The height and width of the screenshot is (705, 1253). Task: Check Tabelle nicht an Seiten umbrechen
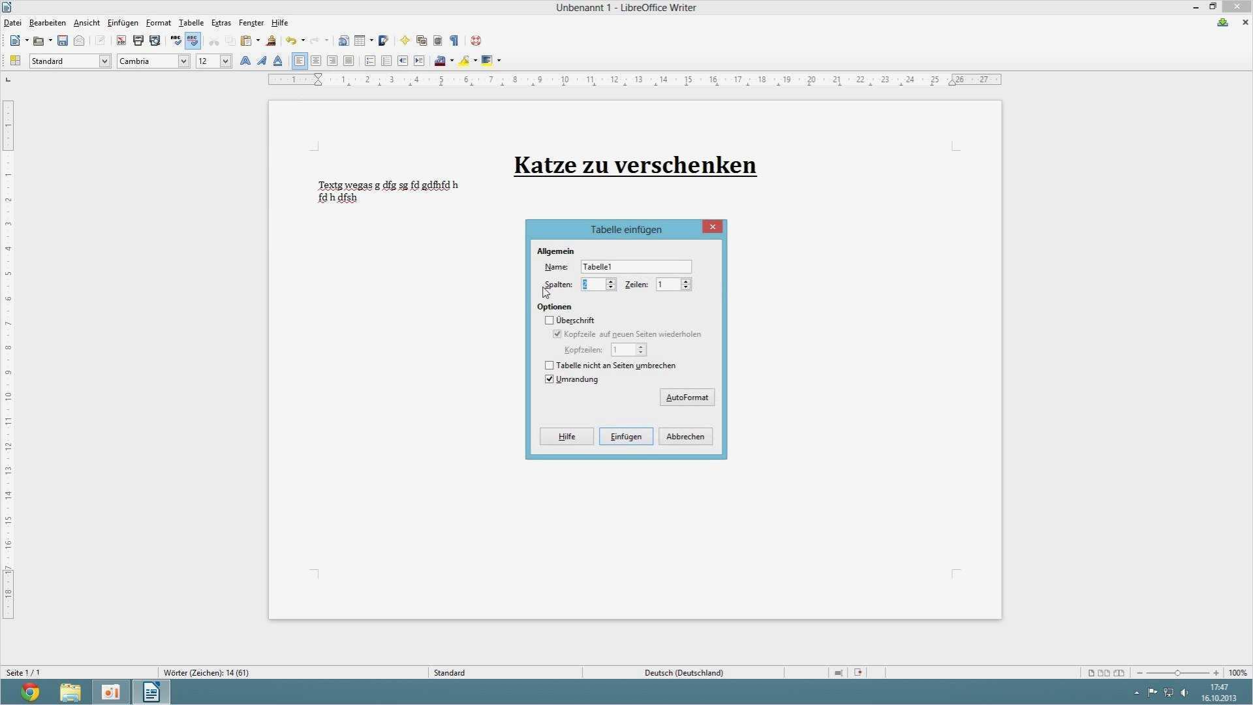pyautogui.click(x=549, y=366)
